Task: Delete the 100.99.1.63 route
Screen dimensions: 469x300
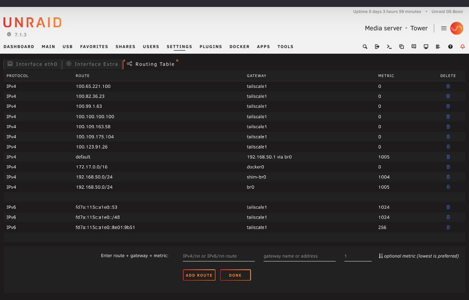Action: point(448,106)
